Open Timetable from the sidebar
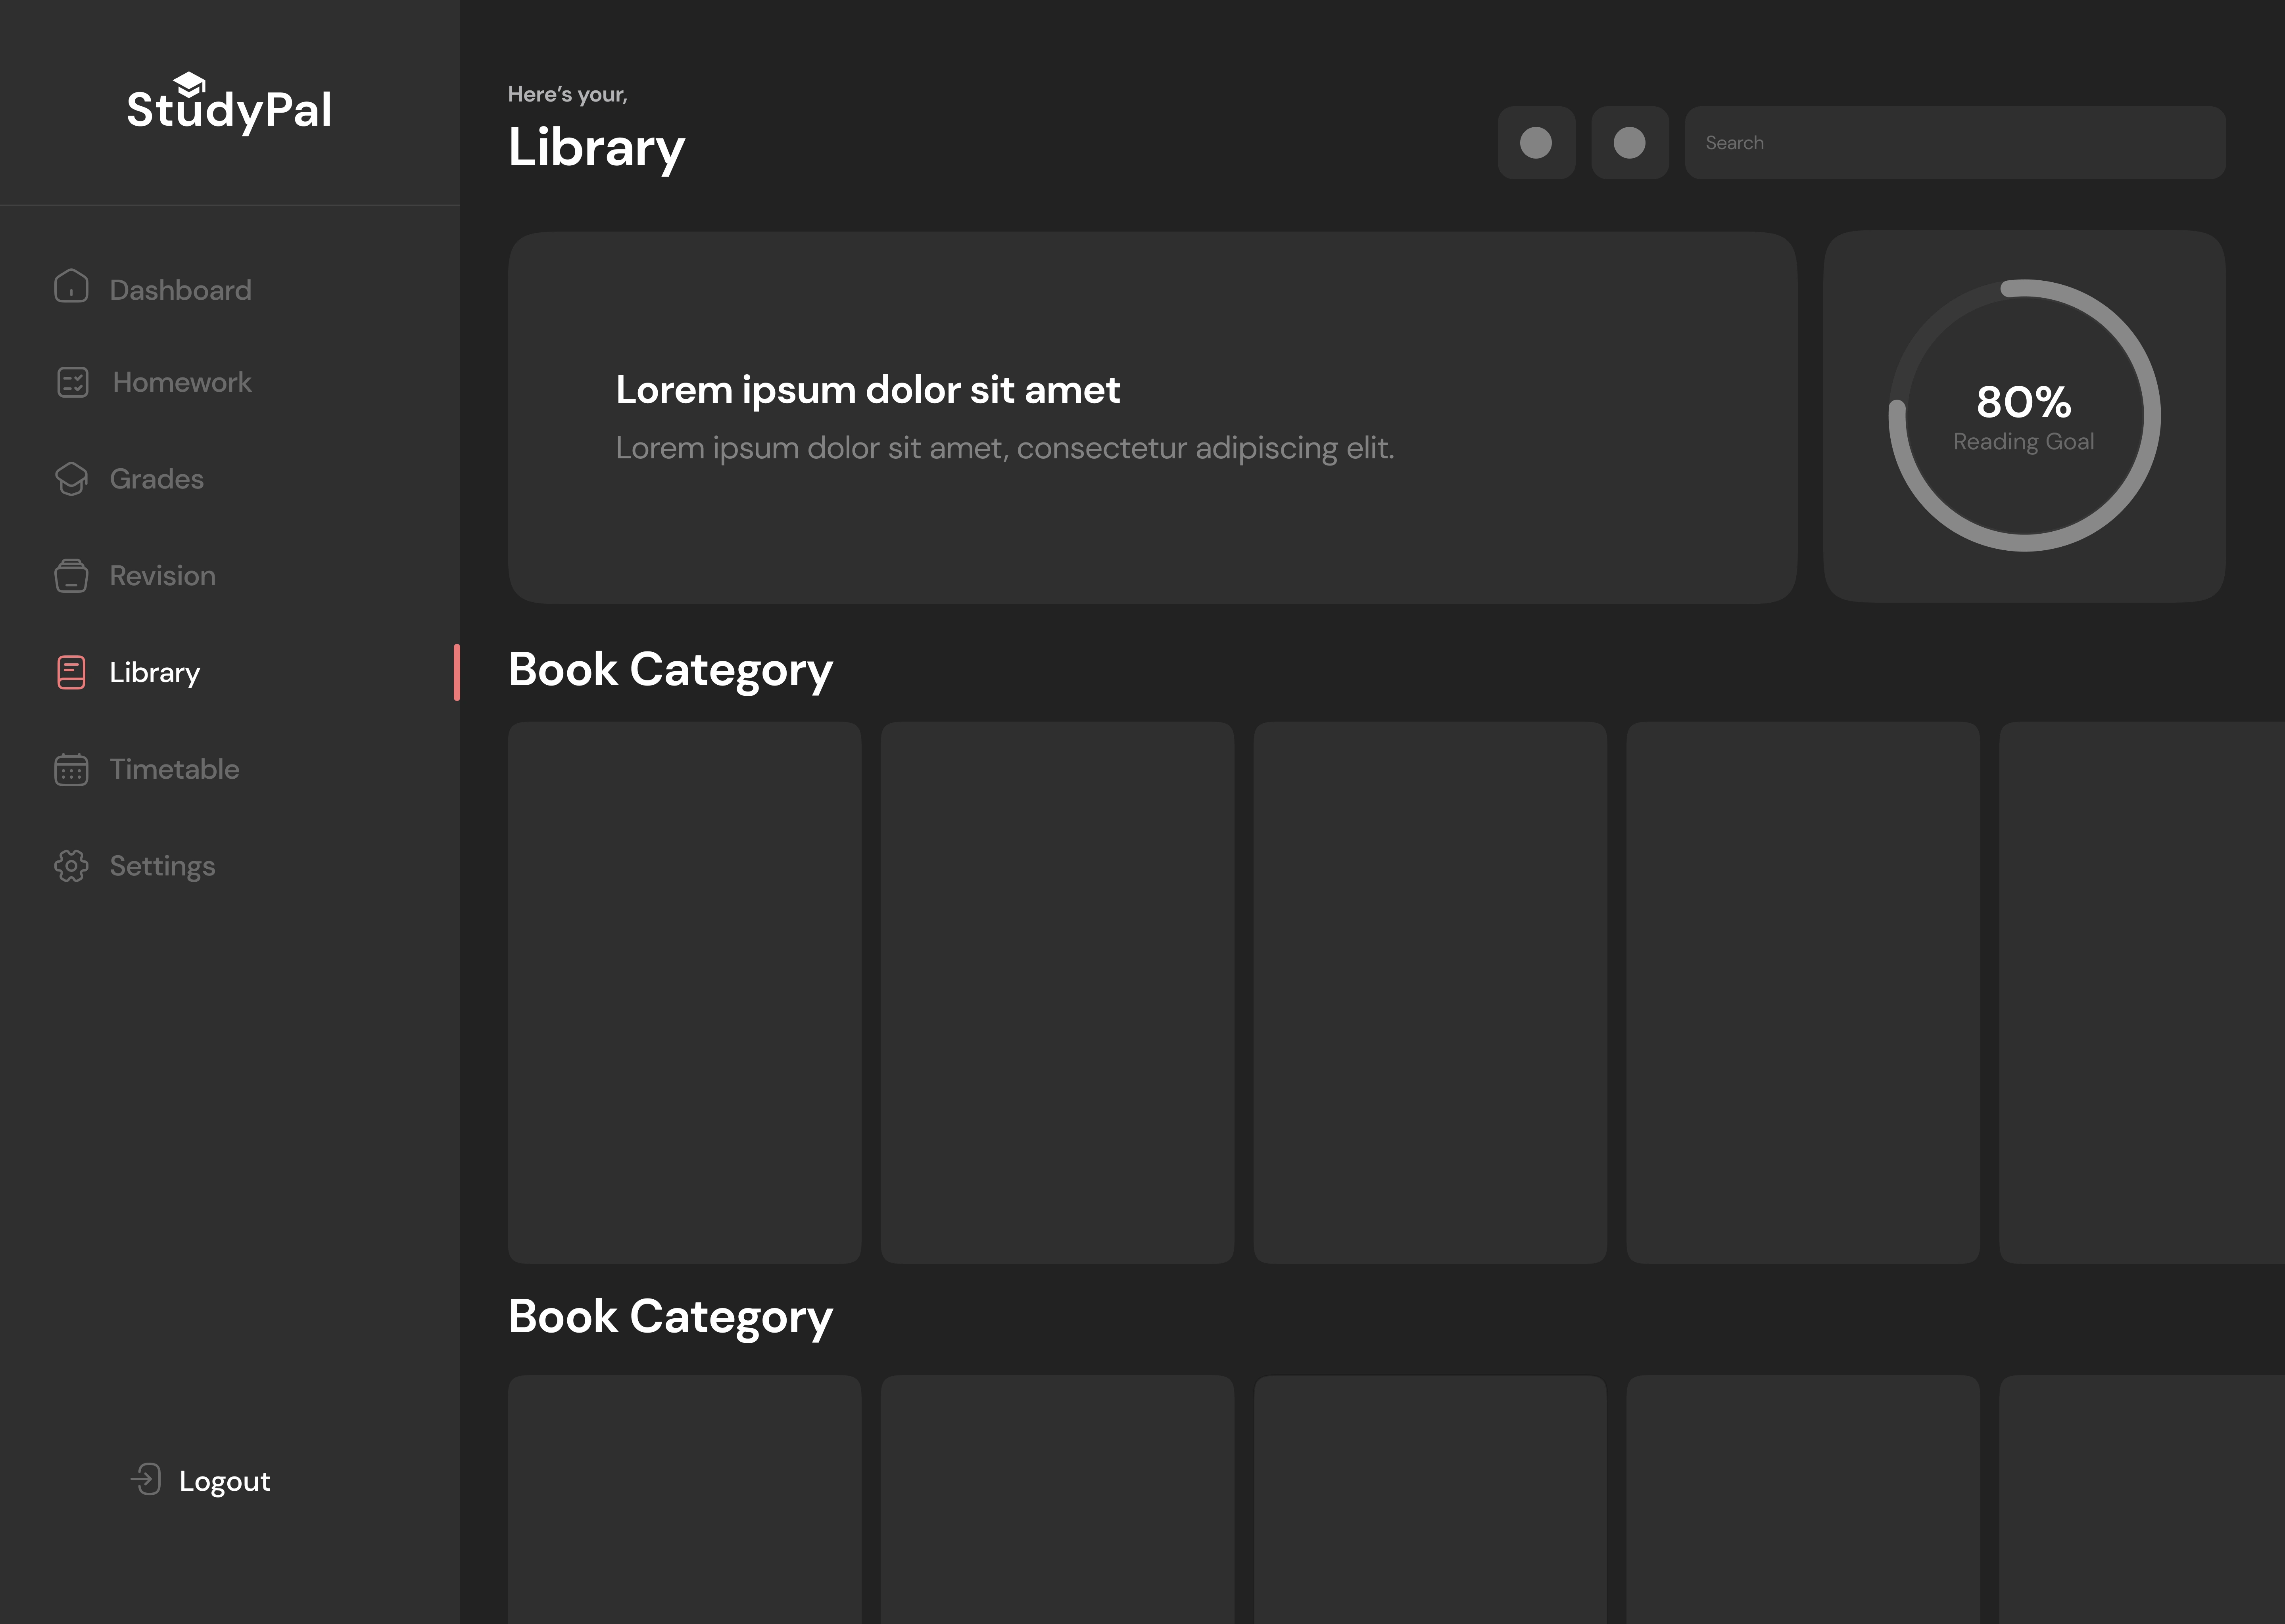The image size is (2285, 1624). (174, 769)
